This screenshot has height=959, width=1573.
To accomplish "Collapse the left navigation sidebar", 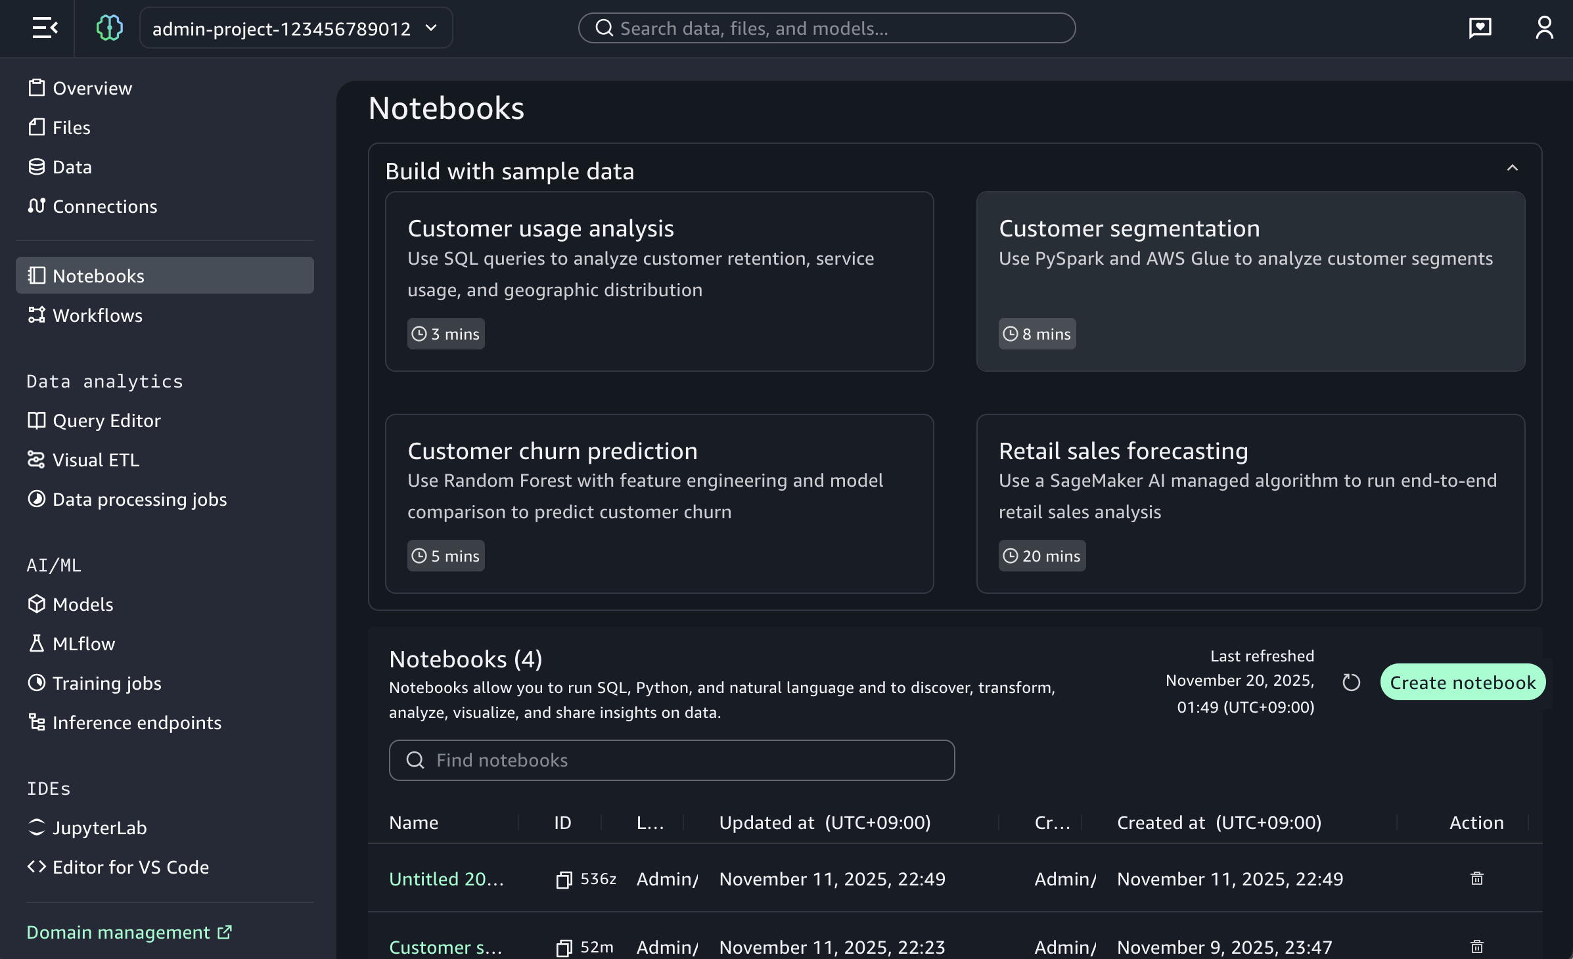I will 45,28.
